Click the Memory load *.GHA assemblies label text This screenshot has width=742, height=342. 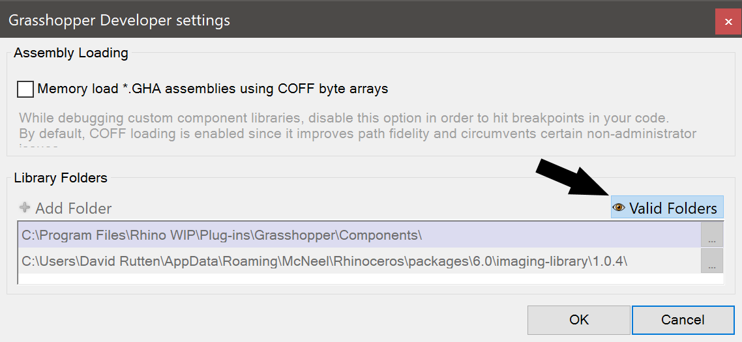pos(213,89)
